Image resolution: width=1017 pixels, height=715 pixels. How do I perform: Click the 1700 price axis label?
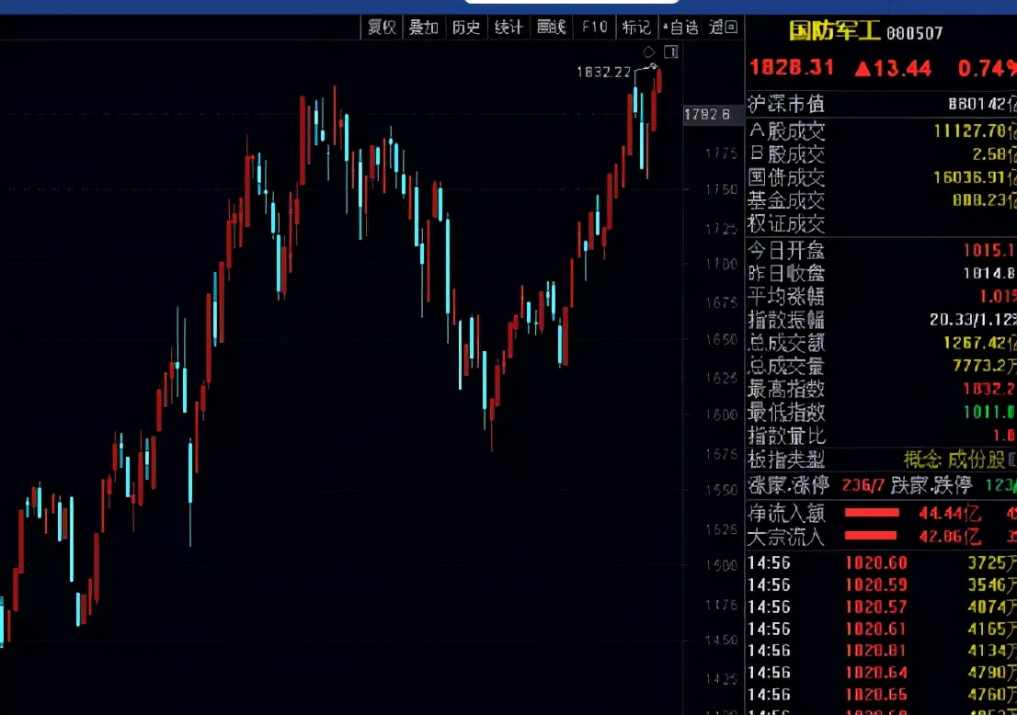(721, 265)
